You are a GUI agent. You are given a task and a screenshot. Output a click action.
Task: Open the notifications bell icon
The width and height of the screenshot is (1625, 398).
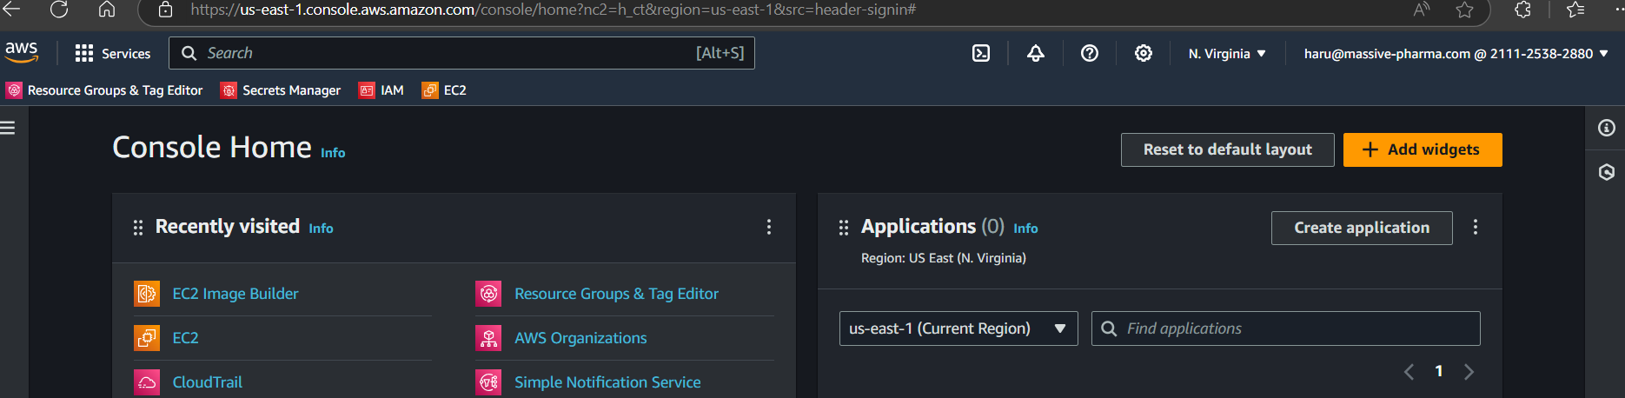[1035, 54]
